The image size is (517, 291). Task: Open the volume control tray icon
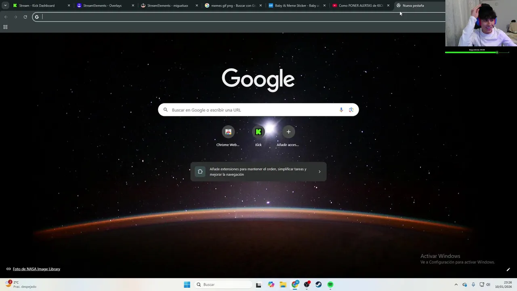pyautogui.click(x=488, y=285)
